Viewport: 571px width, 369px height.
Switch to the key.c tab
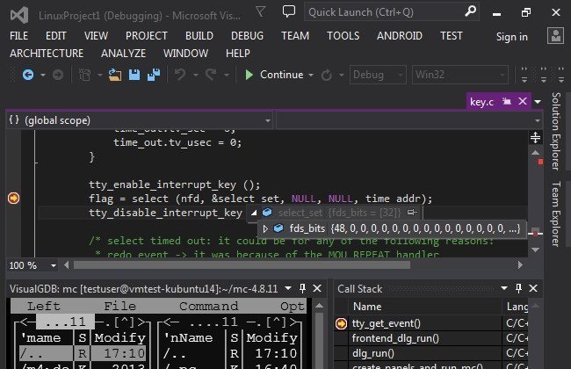(481, 102)
